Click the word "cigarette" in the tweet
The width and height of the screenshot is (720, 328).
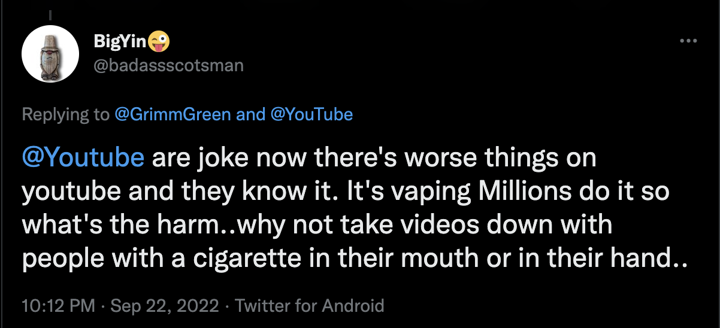click(243, 260)
